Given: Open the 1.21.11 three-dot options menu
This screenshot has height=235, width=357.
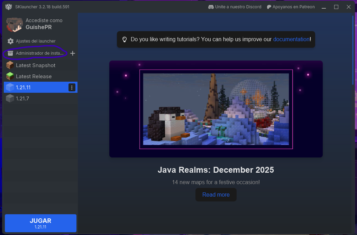Looking at the screenshot, I should 72,88.
